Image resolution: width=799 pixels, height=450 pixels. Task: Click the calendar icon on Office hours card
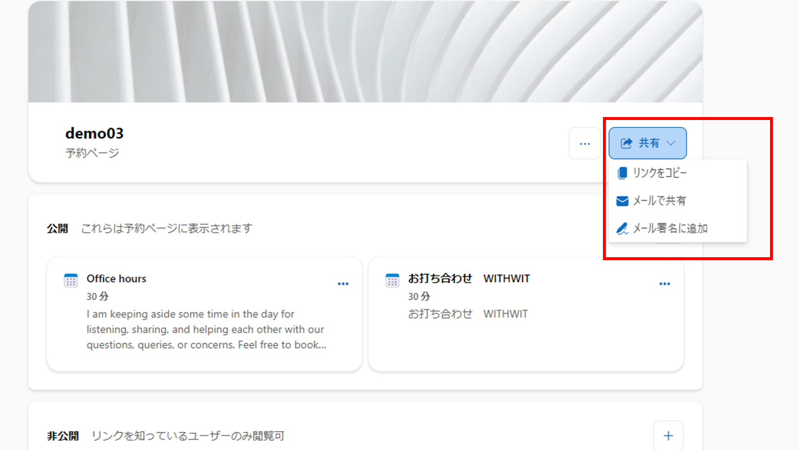point(71,280)
